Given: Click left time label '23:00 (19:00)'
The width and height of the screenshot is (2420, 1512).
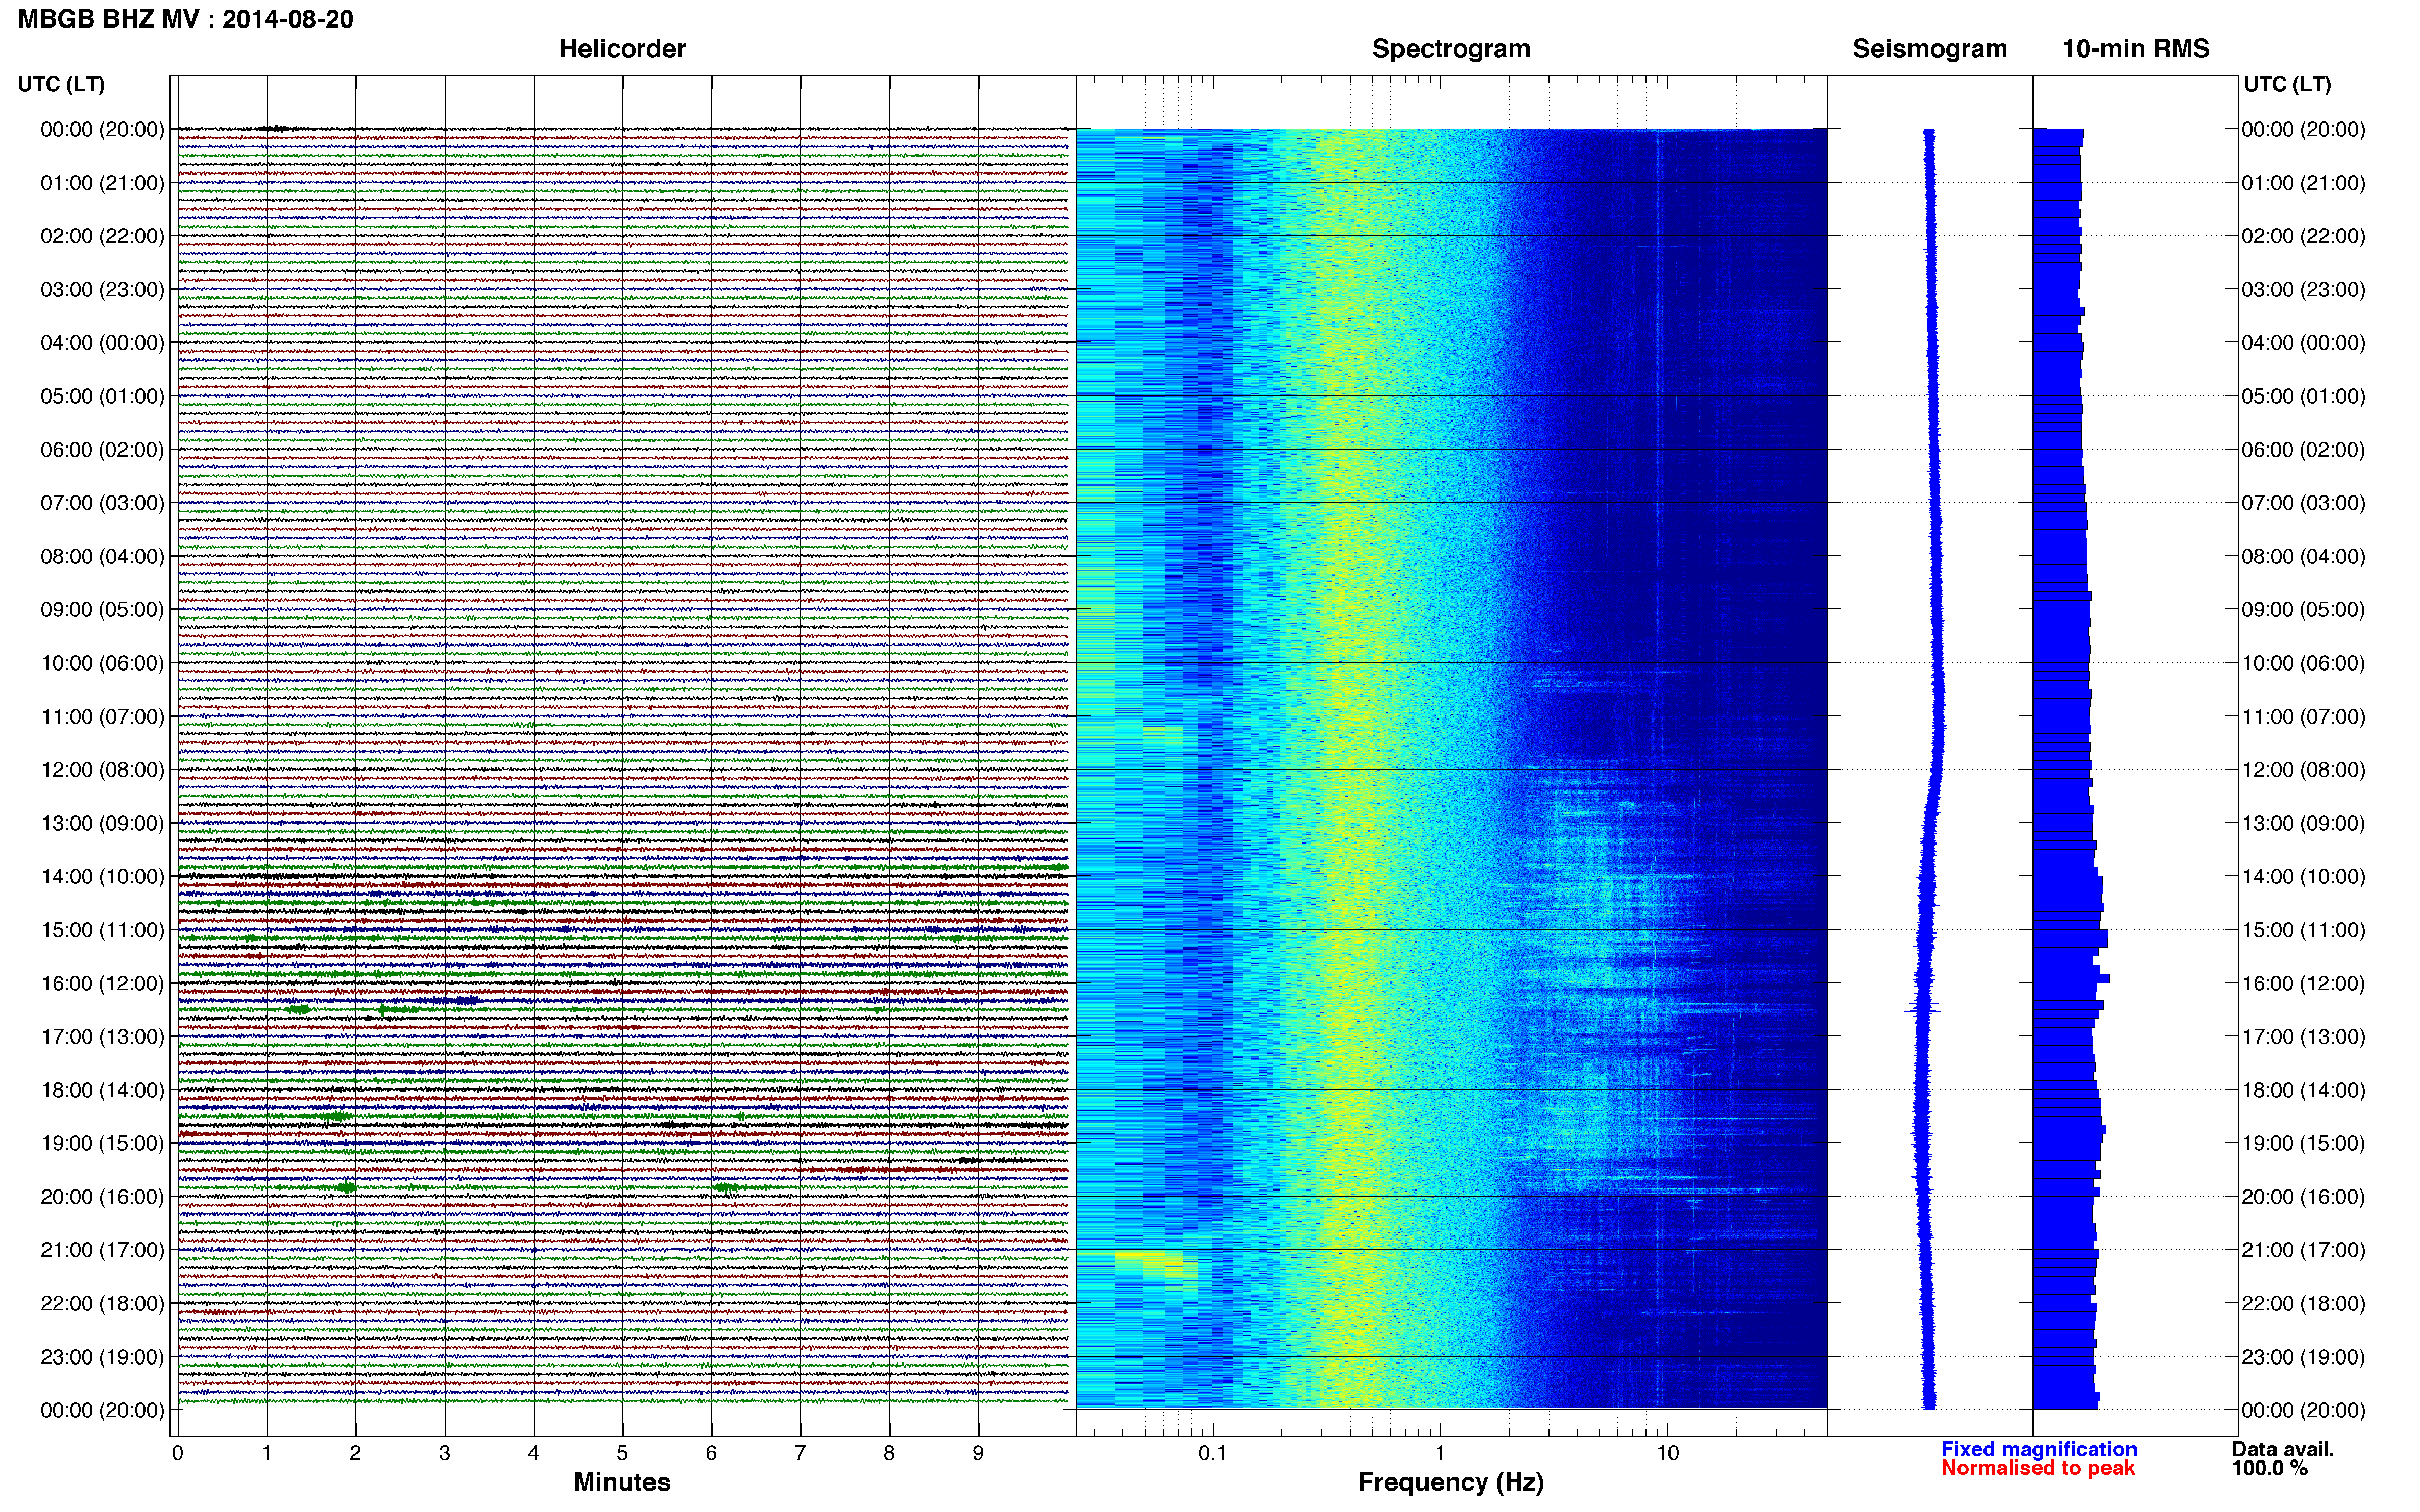Looking at the screenshot, I should click(102, 1357).
